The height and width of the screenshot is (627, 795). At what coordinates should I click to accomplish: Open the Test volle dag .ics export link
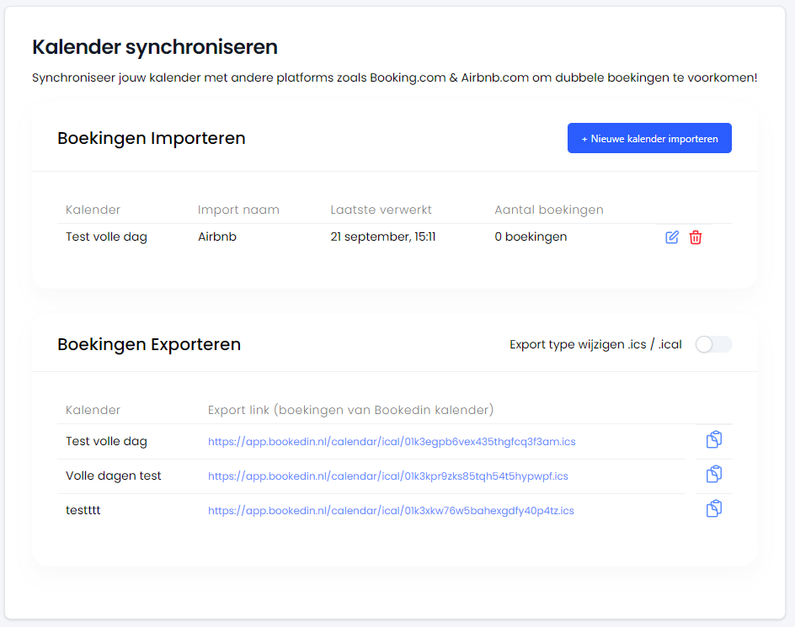[392, 442]
